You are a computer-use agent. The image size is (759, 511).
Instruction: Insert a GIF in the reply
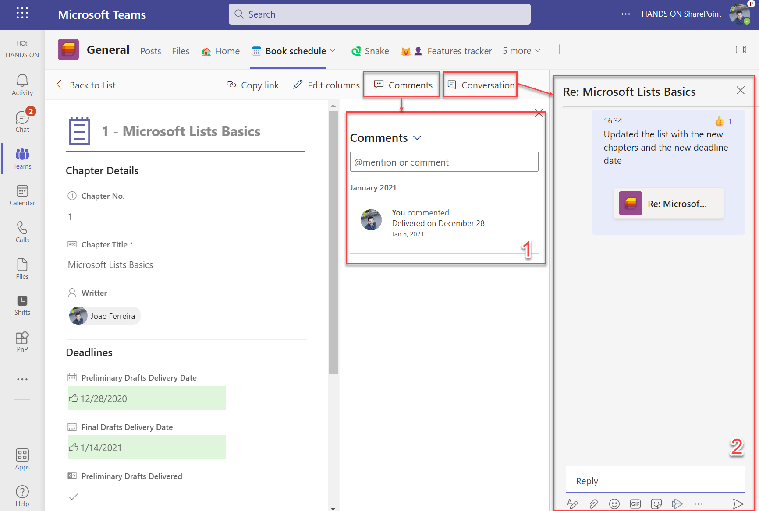[x=635, y=504]
